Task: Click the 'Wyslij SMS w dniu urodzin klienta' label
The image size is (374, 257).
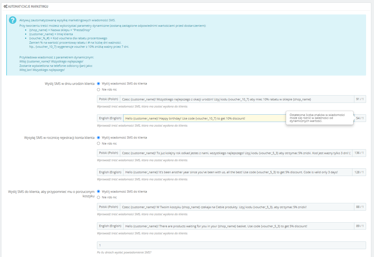Action: point(70,84)
